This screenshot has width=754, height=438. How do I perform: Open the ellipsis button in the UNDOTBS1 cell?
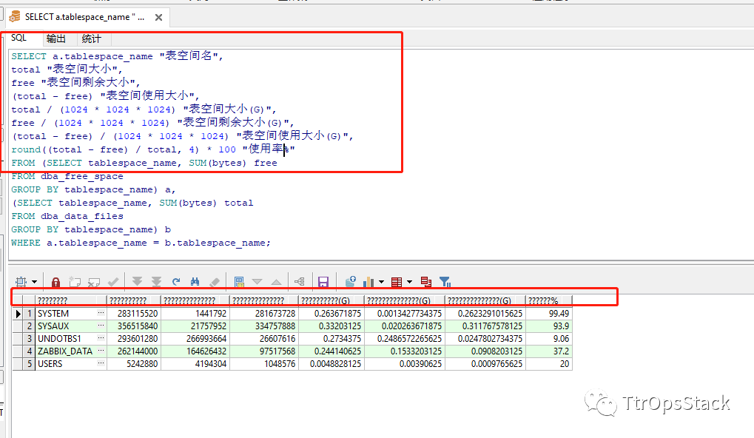pyautogui.click(x=101, y=338)
